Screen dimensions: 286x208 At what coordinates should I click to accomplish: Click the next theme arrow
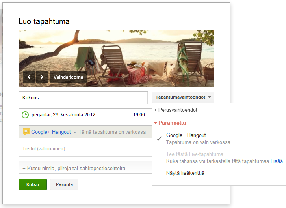[x=42, y=77]
